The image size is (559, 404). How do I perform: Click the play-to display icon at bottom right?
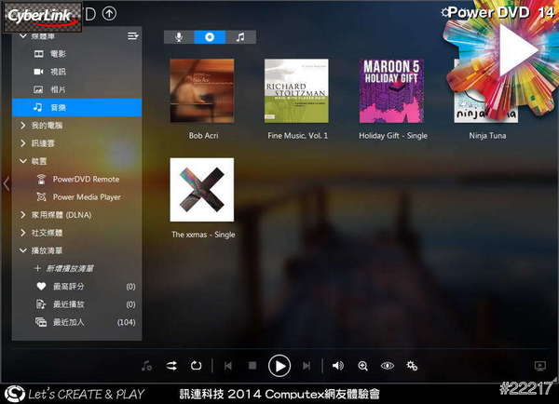click(x=540, y=366)
